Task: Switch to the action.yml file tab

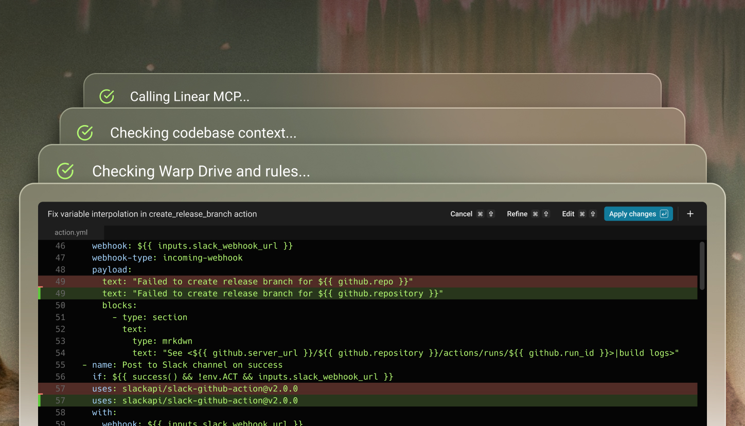Action: [71, 233]
